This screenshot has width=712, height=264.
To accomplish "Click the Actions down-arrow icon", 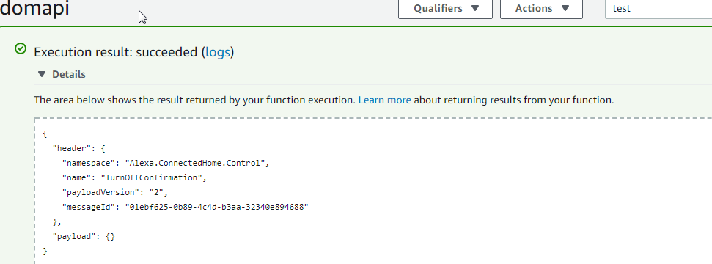I will pos(565,8).
